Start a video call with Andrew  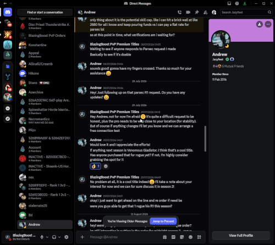[x=188, y=12]
